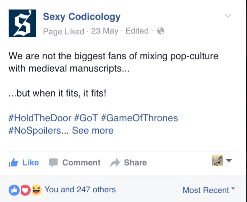Click the small profile picture beside Share
Screen dimensions: 247x202
pos(217,161)
